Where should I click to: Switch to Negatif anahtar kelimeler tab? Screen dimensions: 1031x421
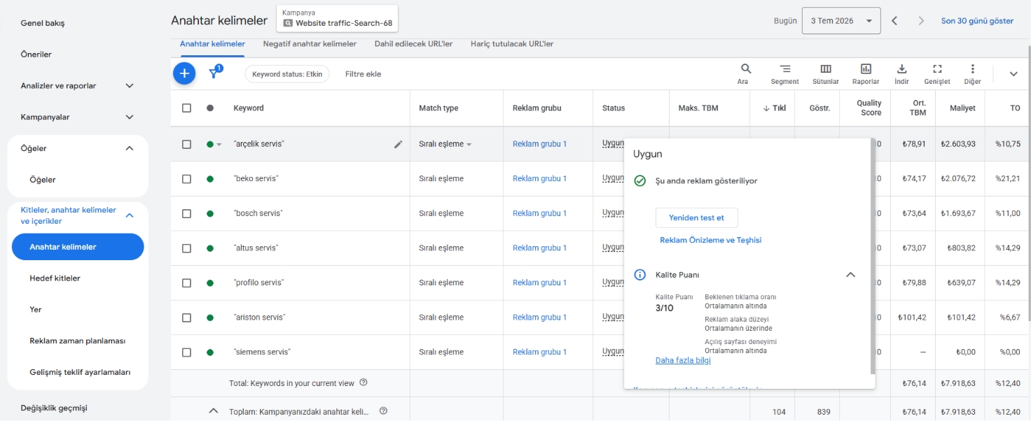[310, 44]
